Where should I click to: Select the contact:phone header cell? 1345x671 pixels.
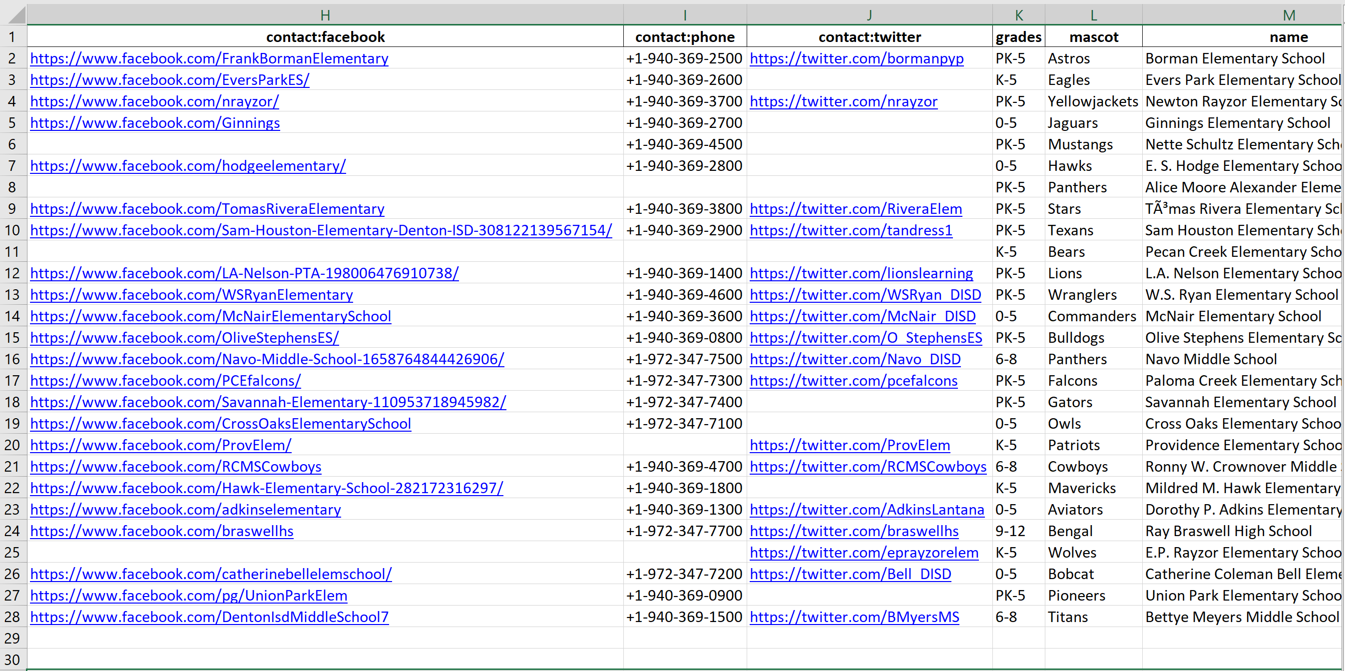pyautogui.click(x=685, y=37)
